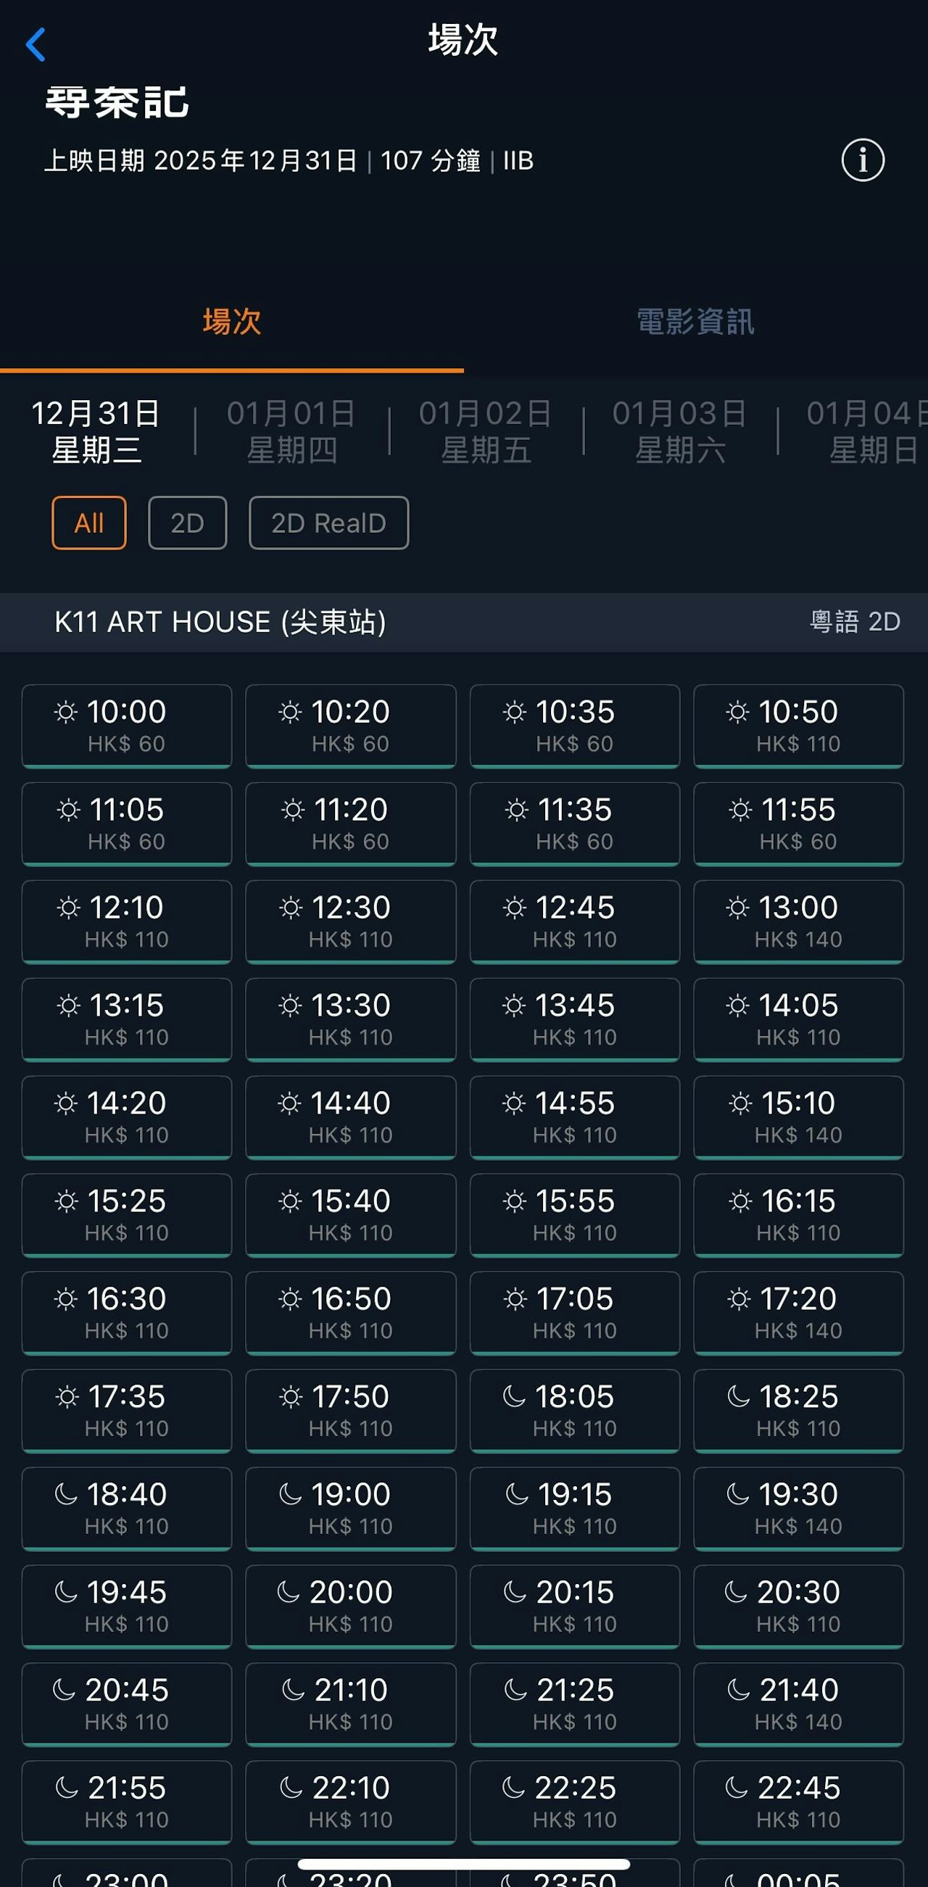This screenshot has width=928, height=1887.
Task: Select the 12月31日 星期三 date
Action: [96, 431]
